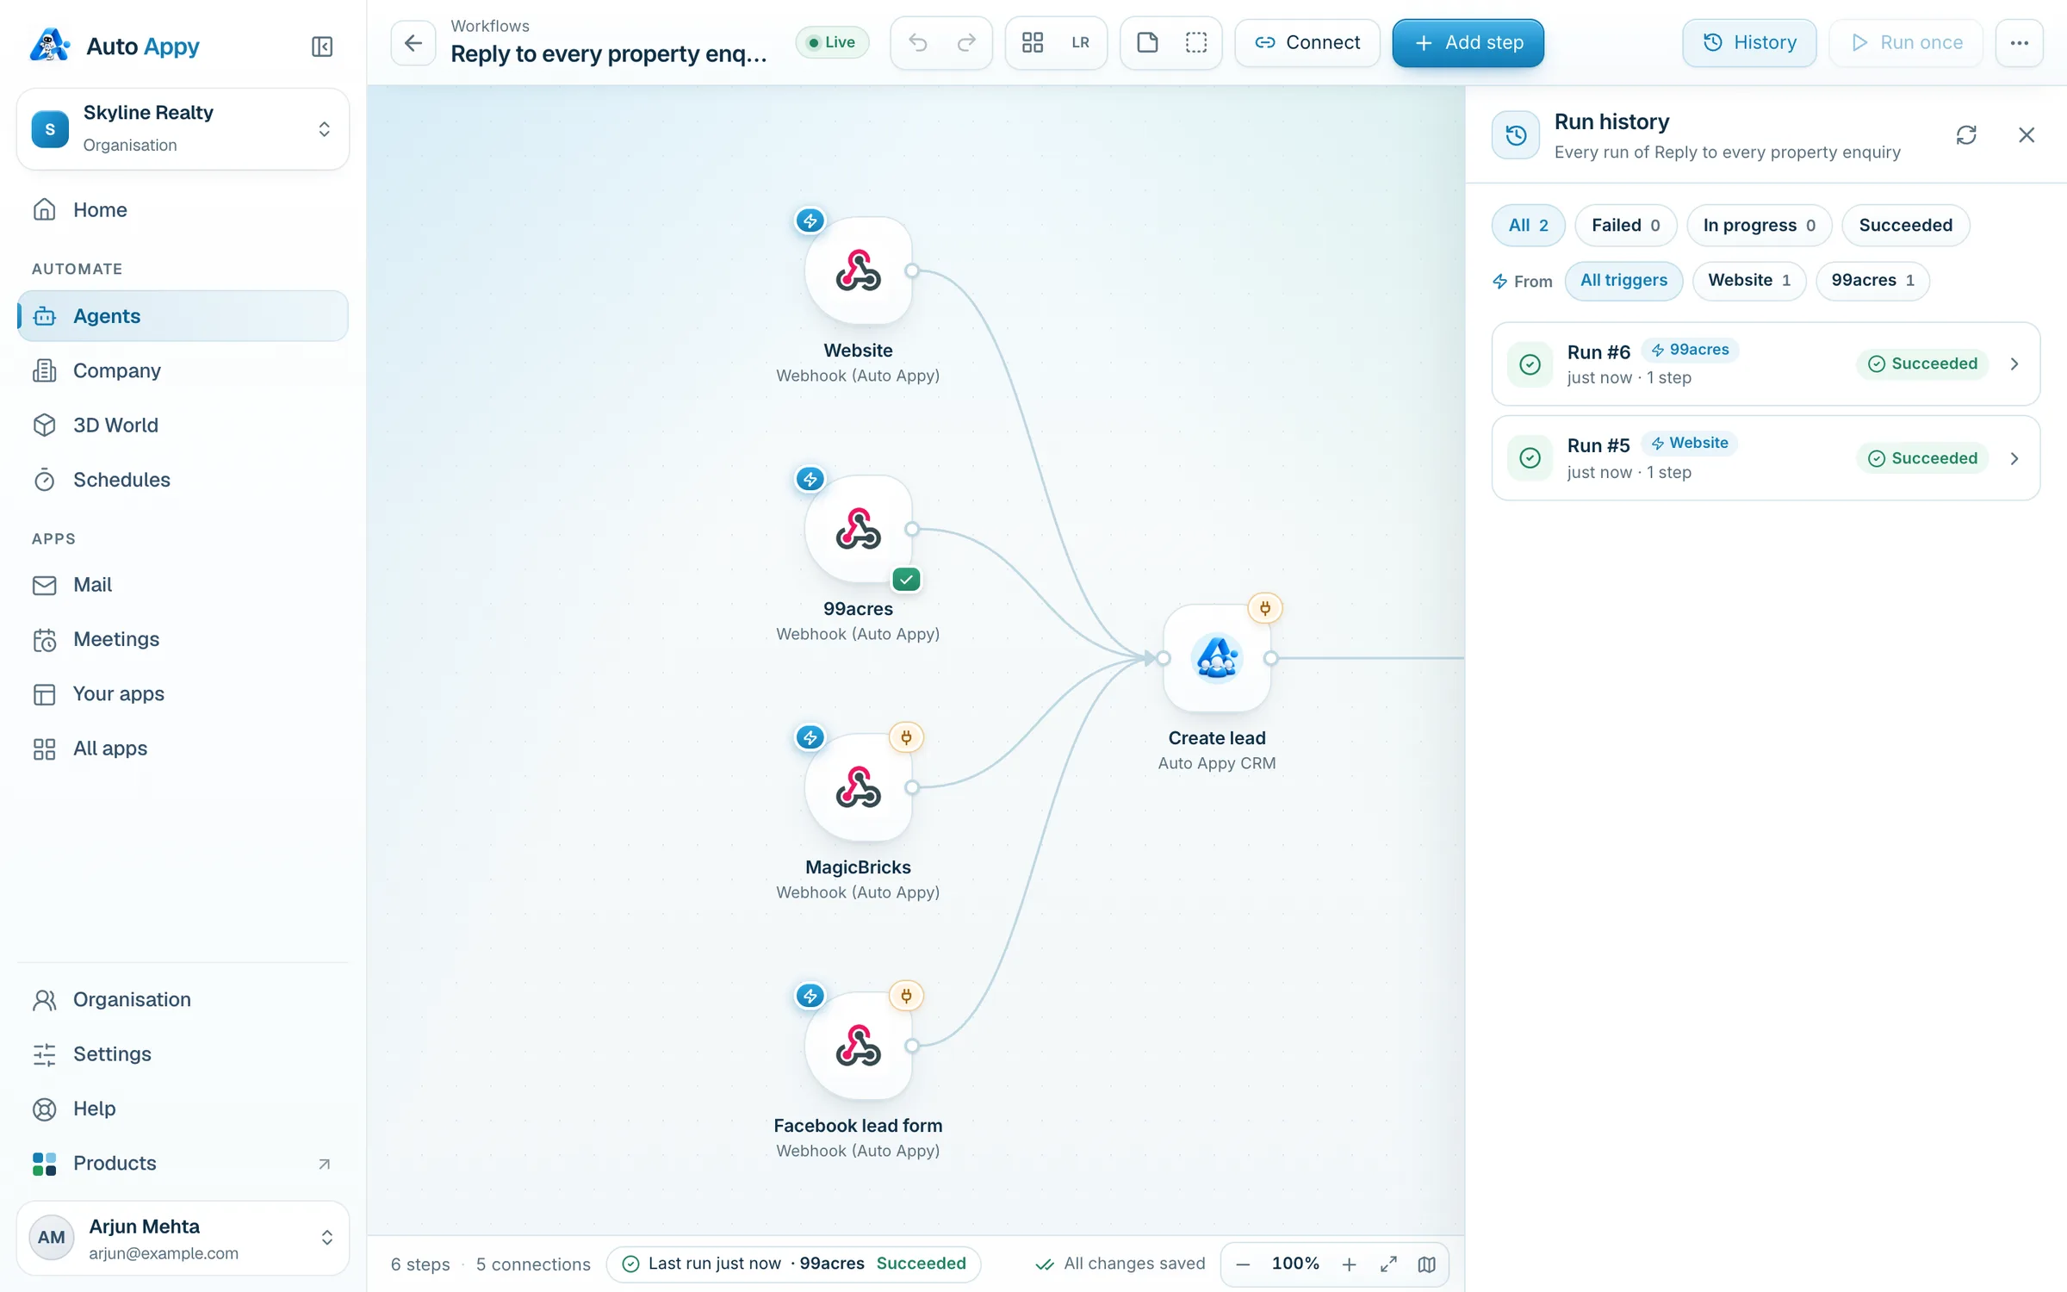Zoom in the canvas with plus

(x=1350, y=1264)
